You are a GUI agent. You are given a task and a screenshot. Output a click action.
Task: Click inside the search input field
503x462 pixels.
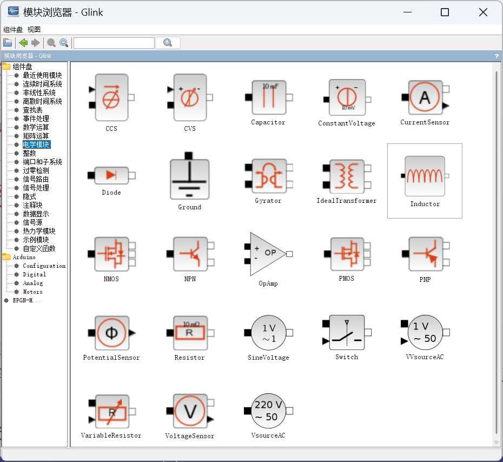click(x=114, y=42)
